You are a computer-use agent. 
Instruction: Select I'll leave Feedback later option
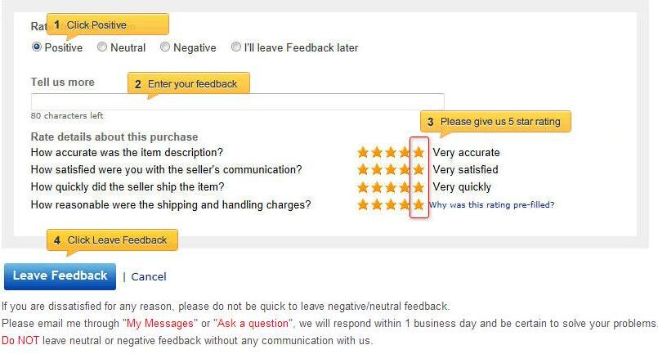pos(236,47)
